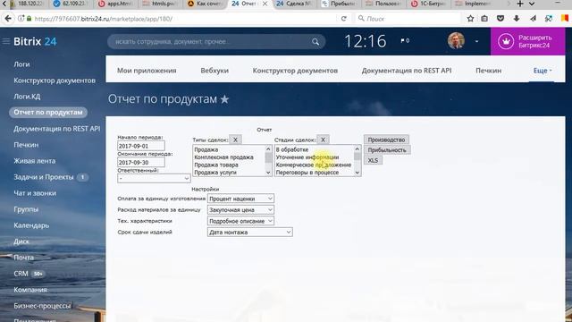This screenshot has height=322, width=572.
Task: Click the browser Поиск search box
Action: coord(408,18)
